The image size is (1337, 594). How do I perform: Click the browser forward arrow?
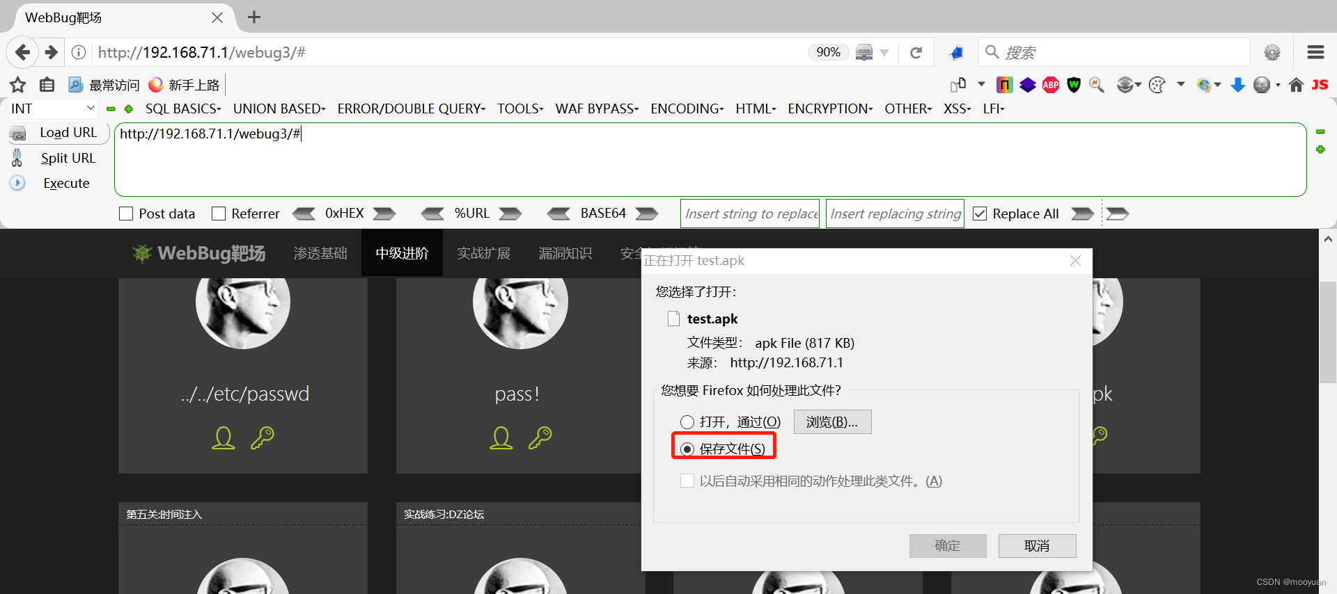pyautogui.click(x=51, y=52)
